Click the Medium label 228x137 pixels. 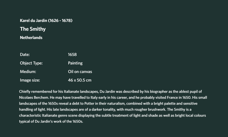point(28,72)
